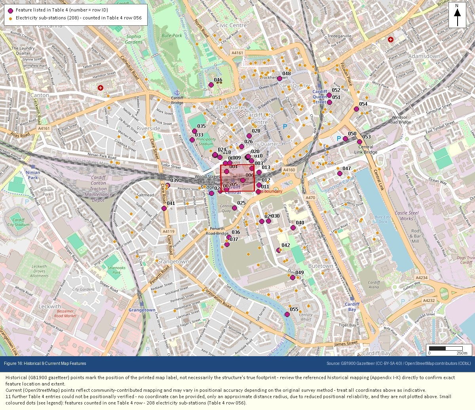Click marker 035 near Principality Stadium
Viewport: 475px width, 410px height.
point(194,131)
